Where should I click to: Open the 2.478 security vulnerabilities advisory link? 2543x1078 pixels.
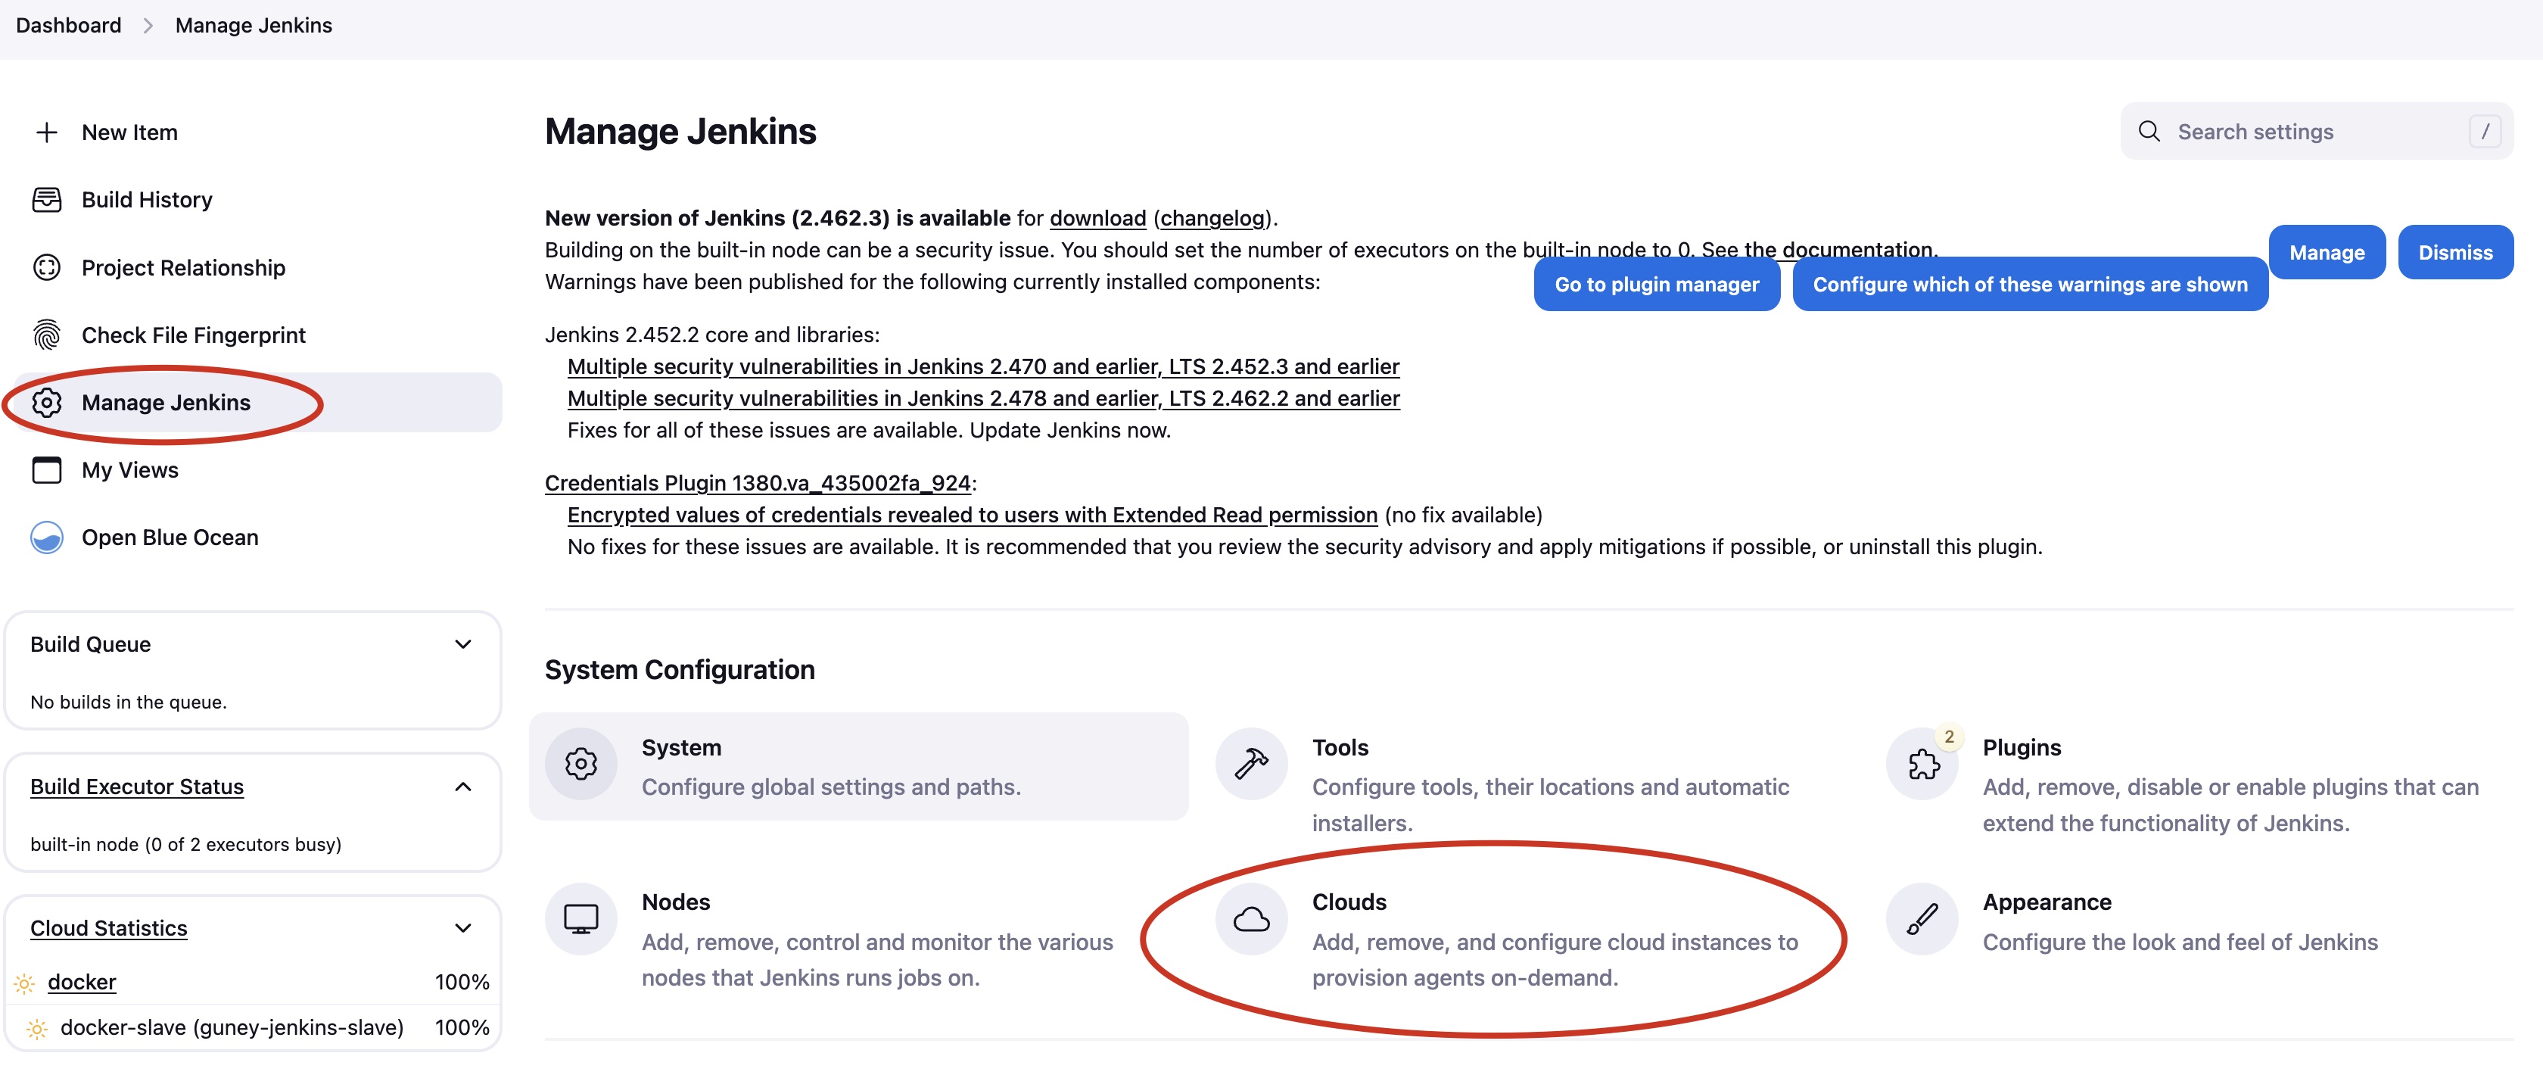click(x=983, y=398)
